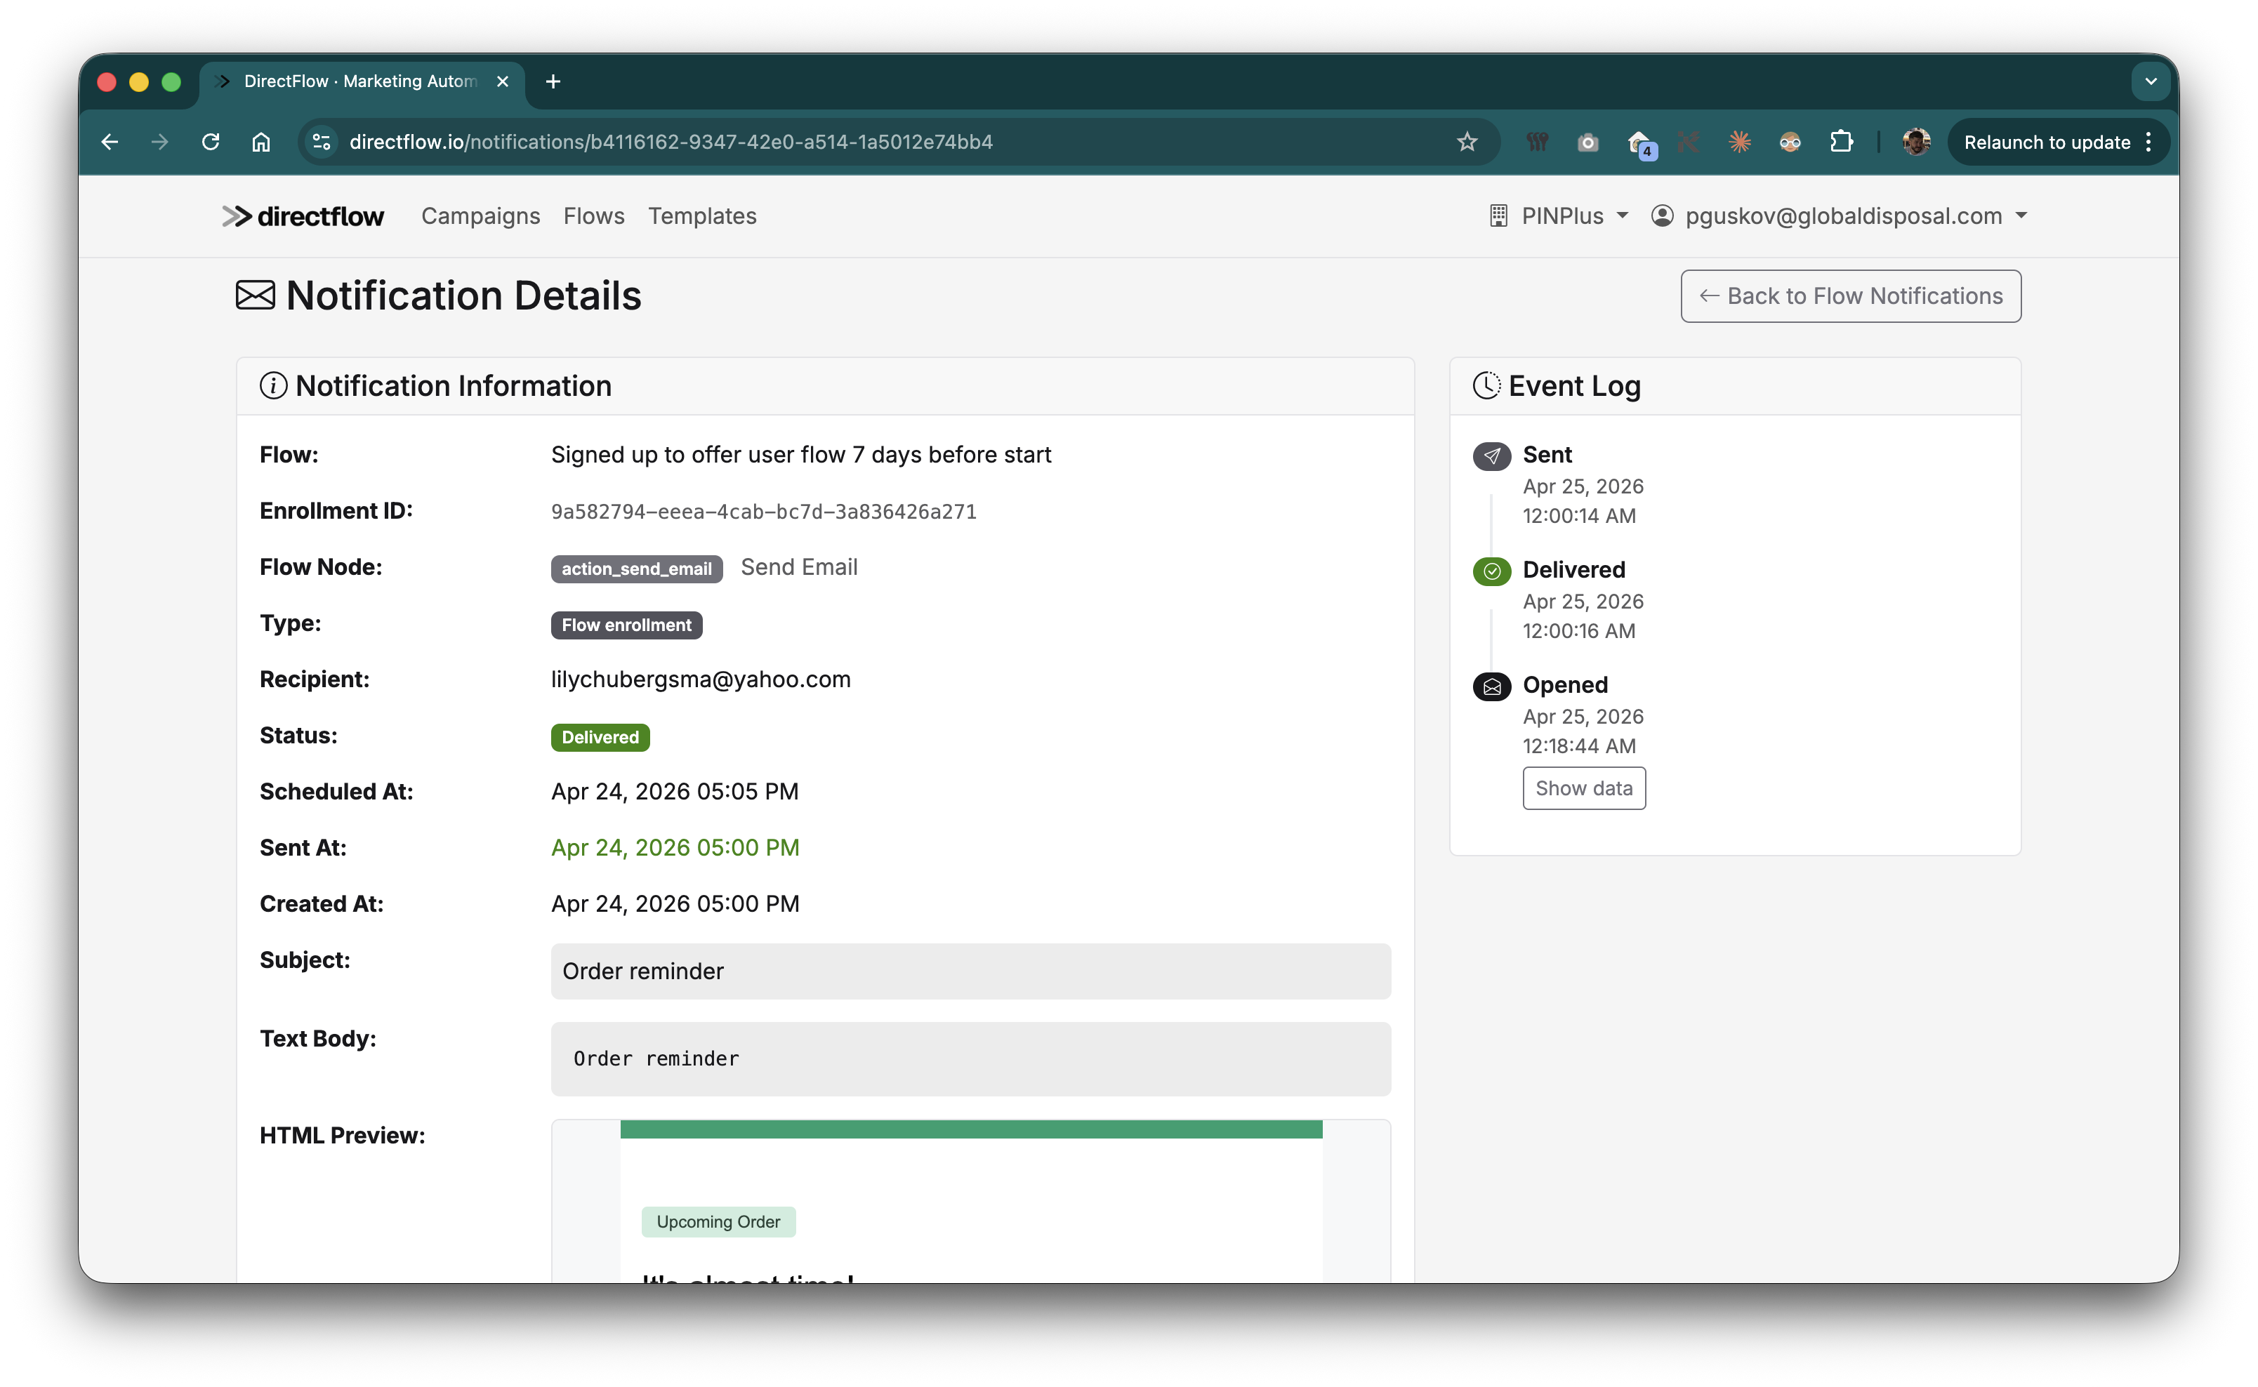Click the Created At timestamp value

675,905
